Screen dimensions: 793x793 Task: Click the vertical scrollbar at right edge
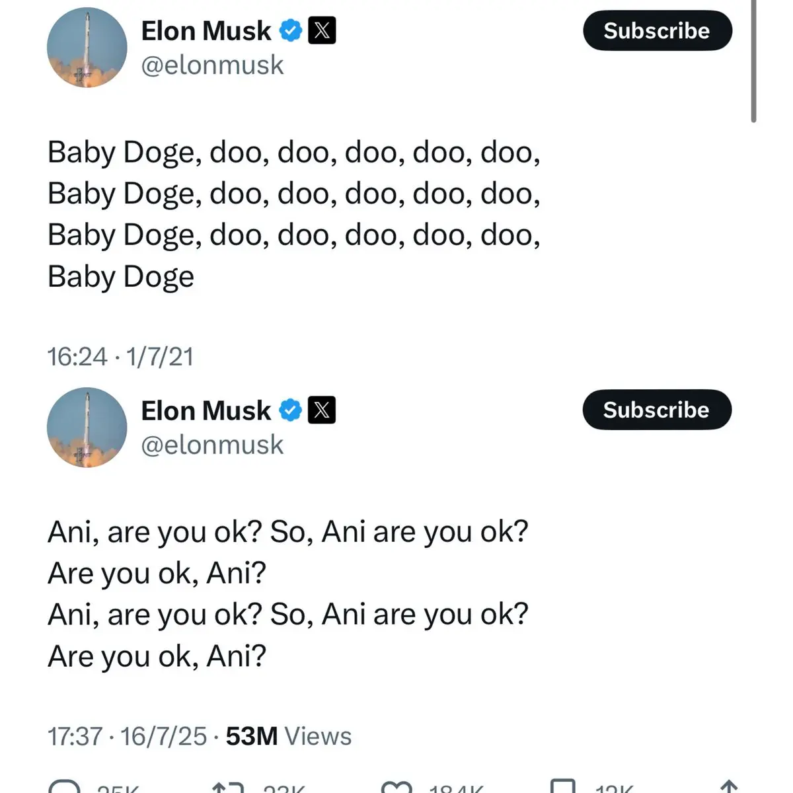(753, 61)
